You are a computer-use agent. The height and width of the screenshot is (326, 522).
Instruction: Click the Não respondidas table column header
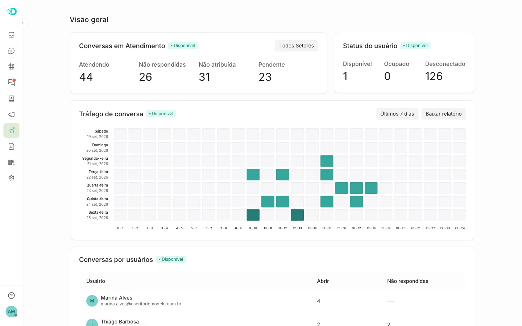click(408, 281)
